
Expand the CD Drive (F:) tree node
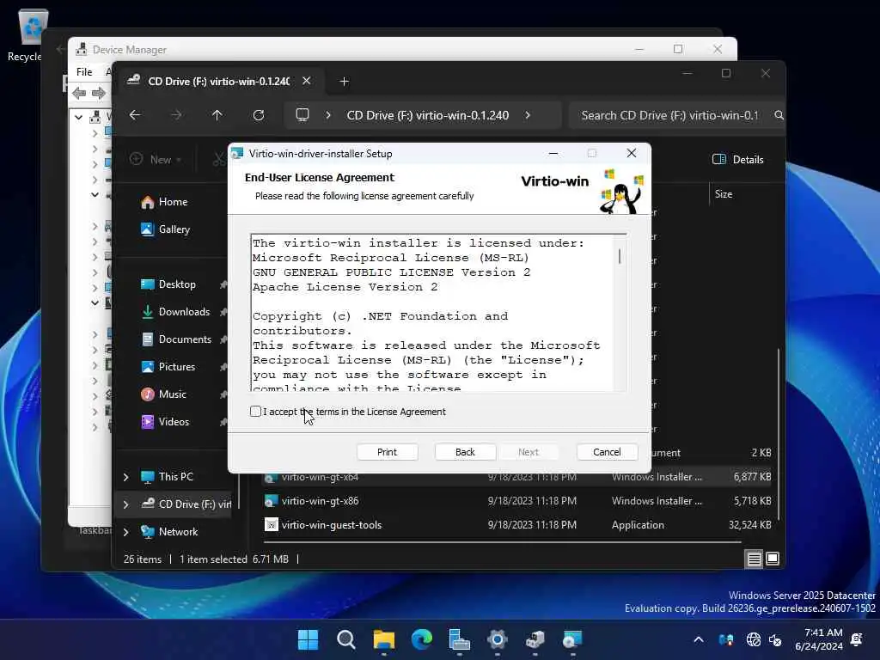pos(125,504)
